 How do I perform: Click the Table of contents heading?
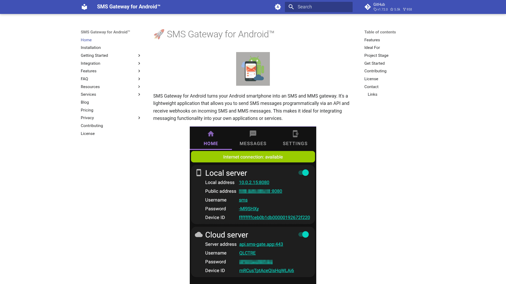[380, 32]
